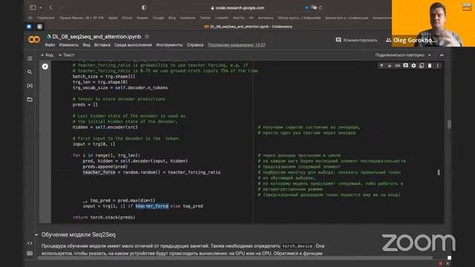Click the Oleg Gorokhov video thumbnail
This screenshot has height=267, width=475.
tap(433, 23)
